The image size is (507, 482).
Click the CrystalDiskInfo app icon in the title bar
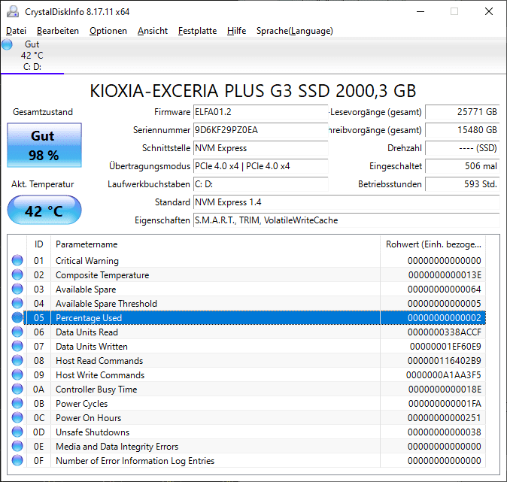point(13,11)
